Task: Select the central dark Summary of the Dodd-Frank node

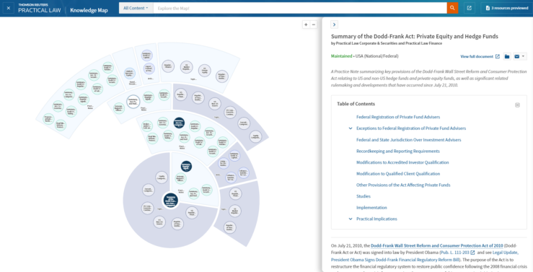Action: 171,201
